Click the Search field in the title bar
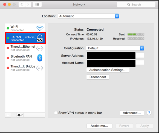159x133 pixels. coord(136,5)
